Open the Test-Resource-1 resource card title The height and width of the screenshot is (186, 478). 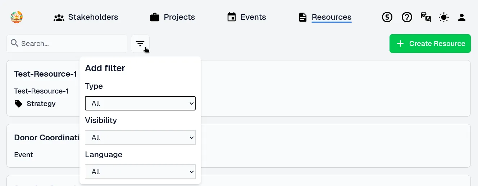pyautogui.click(x=45, y=74)
